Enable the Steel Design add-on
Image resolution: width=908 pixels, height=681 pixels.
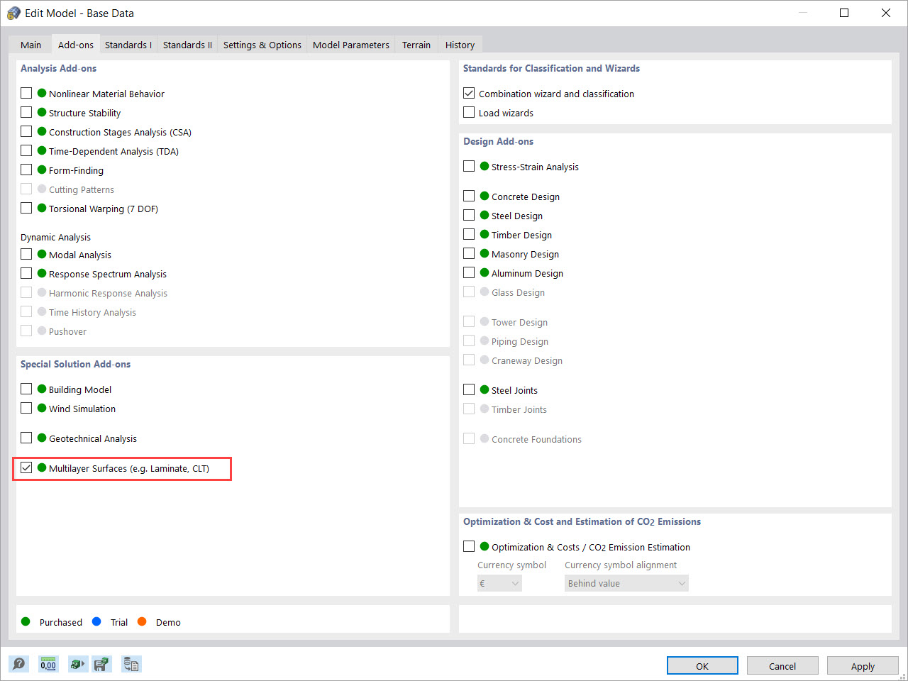[x=469, y=215]
